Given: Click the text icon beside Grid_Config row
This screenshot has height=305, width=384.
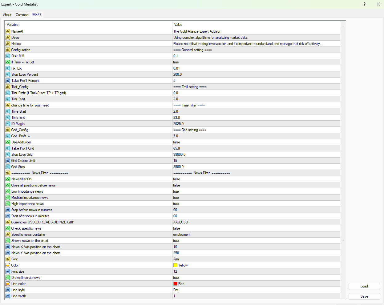Looking at the screenshot, I should click(x=7, y=130).
